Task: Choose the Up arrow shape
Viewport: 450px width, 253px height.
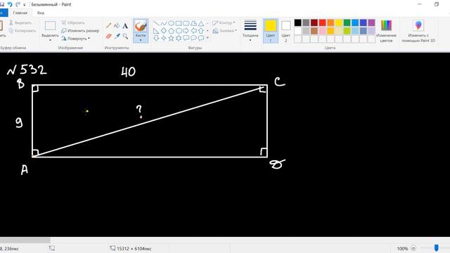Action: pyautogui.click(x=201, y=31)
